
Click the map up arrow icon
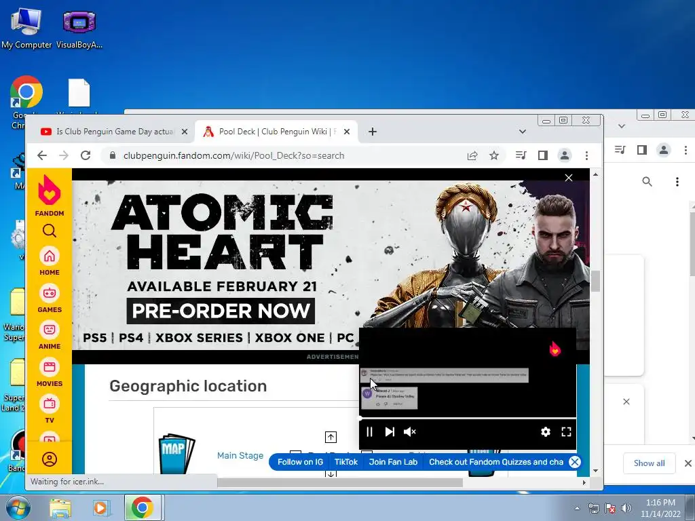click(331, 438)
